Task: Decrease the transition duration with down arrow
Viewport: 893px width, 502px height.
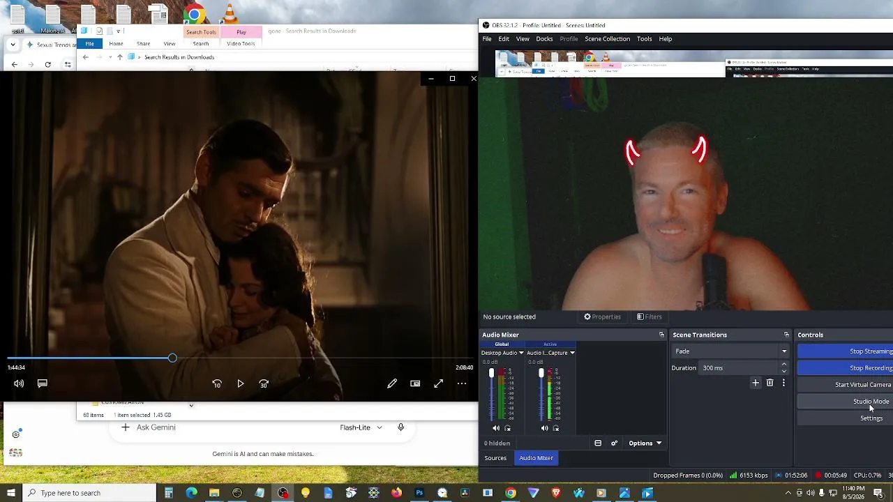Action: [783, 372]
